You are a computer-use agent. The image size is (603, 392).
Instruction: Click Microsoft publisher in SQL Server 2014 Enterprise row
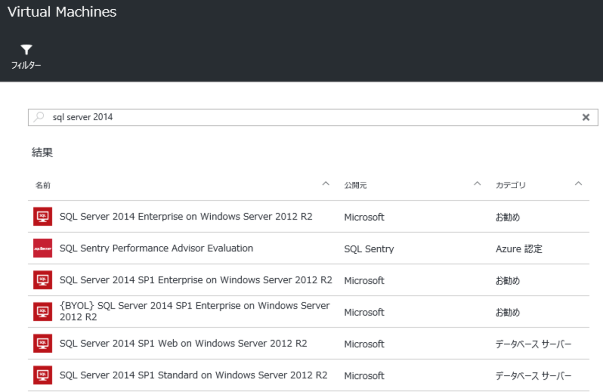(364, 217)
